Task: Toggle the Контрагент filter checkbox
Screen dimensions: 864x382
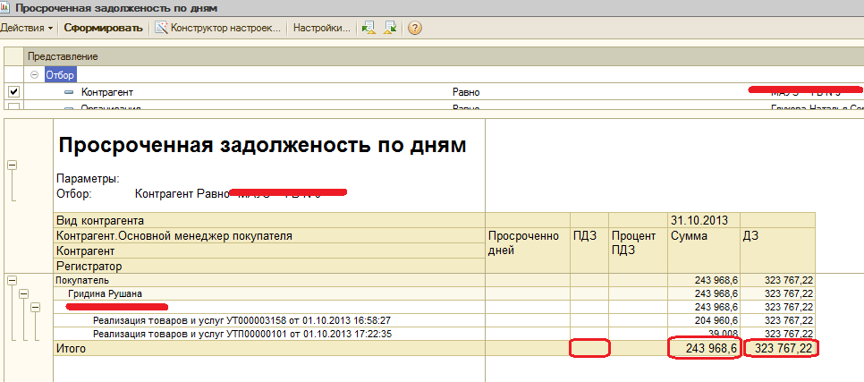Action: (13, 92)
